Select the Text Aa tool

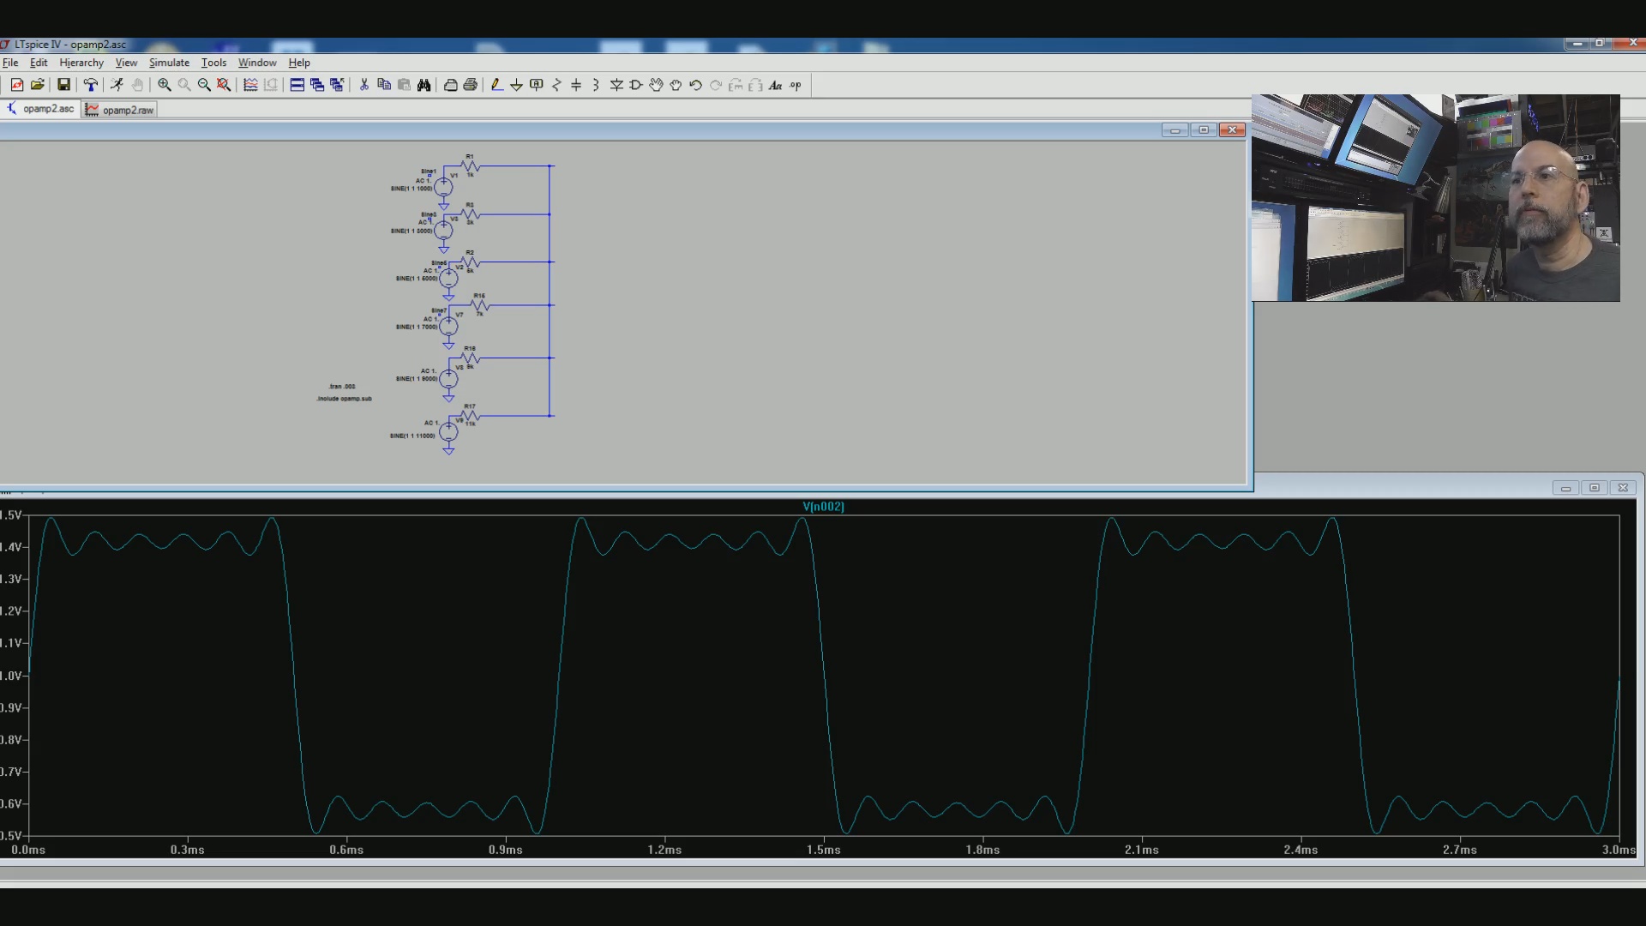pos(775,85)
